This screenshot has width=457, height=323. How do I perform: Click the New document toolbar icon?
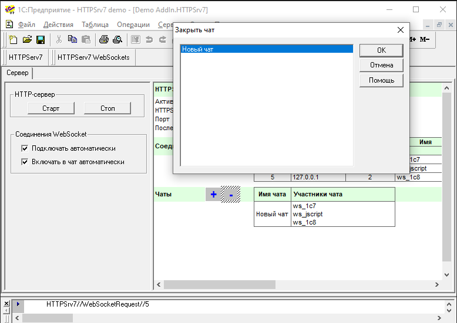click(x=13, y=40)
